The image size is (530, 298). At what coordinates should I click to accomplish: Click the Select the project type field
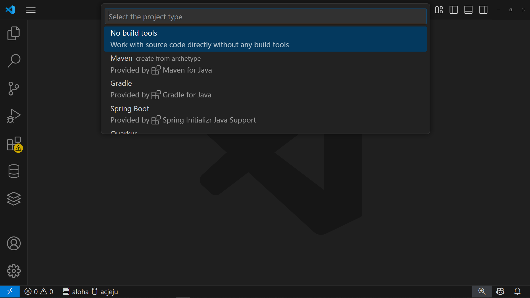pos(266,17)
